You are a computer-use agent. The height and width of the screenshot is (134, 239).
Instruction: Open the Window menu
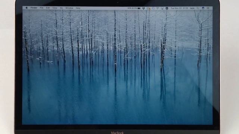69,8
